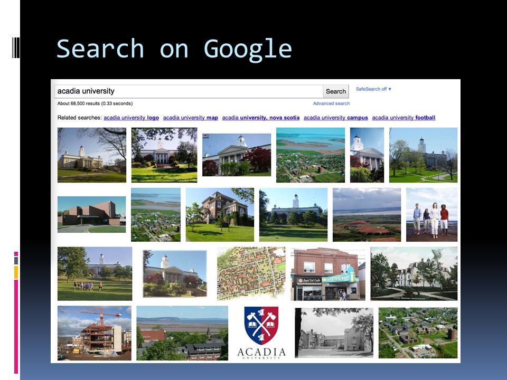This screenshot has height=380, width=507.
Task: Open related search acadia university, nova scotia
Action: [260, 118]
